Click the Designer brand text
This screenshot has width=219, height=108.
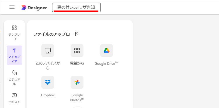[x=37, y=8]
